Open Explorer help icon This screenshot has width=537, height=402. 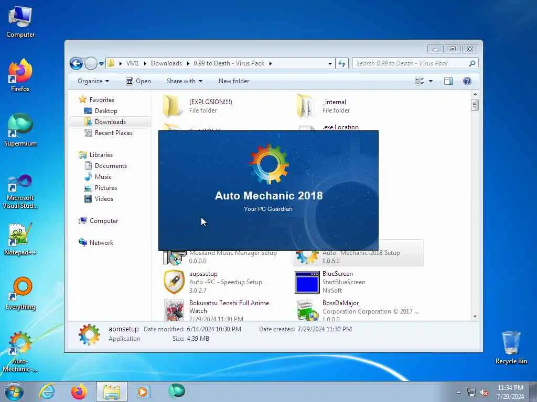click(467, 81)
